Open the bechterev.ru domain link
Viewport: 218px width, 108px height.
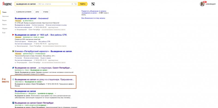tap(19, 70)
